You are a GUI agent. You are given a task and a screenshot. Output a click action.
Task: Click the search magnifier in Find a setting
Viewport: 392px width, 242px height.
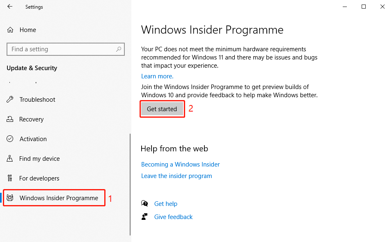(119, 49)
